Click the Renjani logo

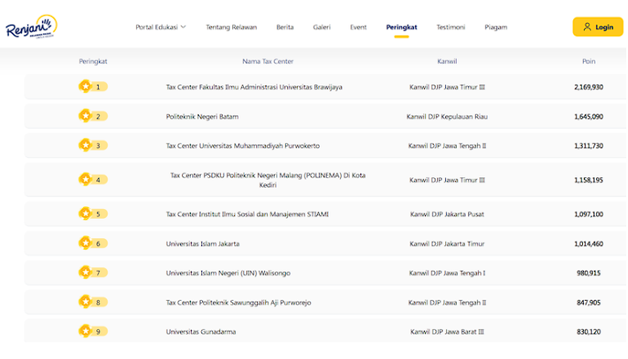[30, 27]
